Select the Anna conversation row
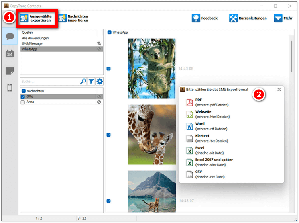The image size is (299, 223). pos(61,102)
